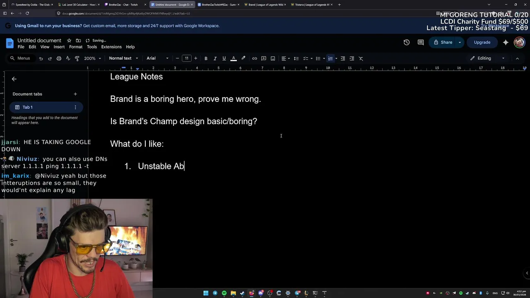Image resolution: width=530 pixels, height=298 pixels.
Task: Expand numbered list style options
Action: (336, 58)
